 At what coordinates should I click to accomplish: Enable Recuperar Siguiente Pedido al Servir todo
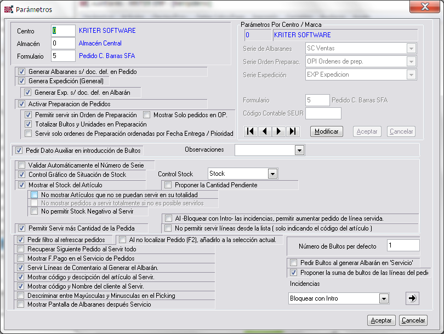click(x=21, y=249)
